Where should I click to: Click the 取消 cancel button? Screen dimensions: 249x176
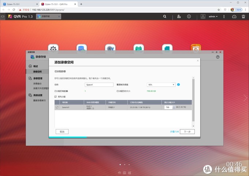(62, 132)
